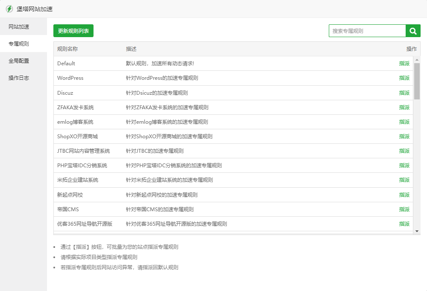Click 指派 for 优客365网址导航开源版
427x291 pixels.
tap(404, 224)
